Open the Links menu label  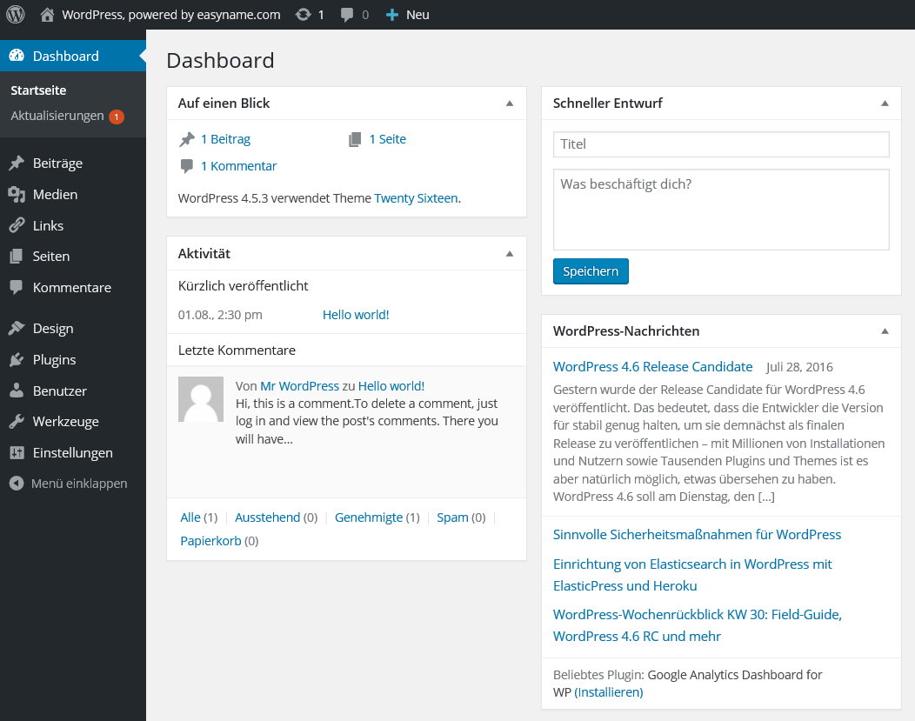pyautogui.click(x=48, y=226)
